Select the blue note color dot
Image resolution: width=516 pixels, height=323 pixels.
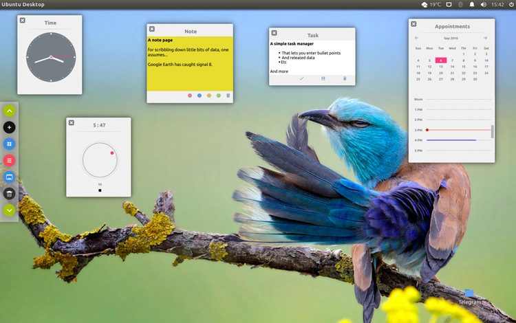(x=200, y=96)
